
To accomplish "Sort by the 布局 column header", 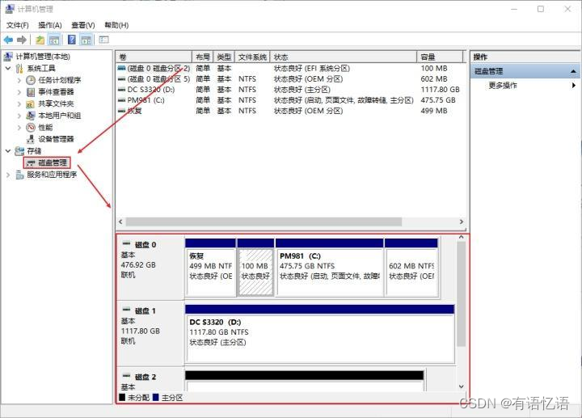I will click(203, 57).
